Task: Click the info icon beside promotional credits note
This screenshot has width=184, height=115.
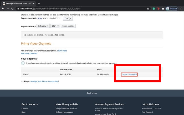Action: (23, 63)
